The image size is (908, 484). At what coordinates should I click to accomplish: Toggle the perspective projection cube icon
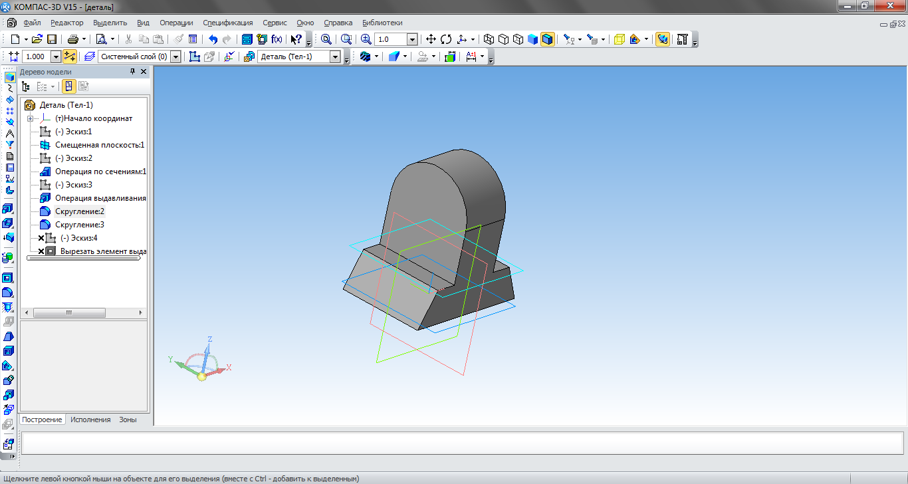pos(619,39)
